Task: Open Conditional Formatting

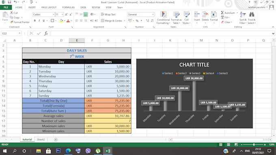Action: [163, 18]
